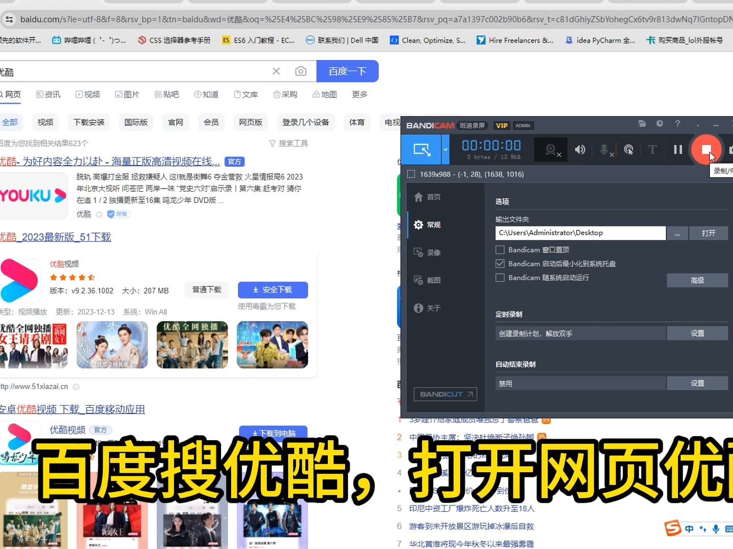Open 安卓优酷视频下载 百度移动应用 link
733x549 pixels.
point(72,409)
